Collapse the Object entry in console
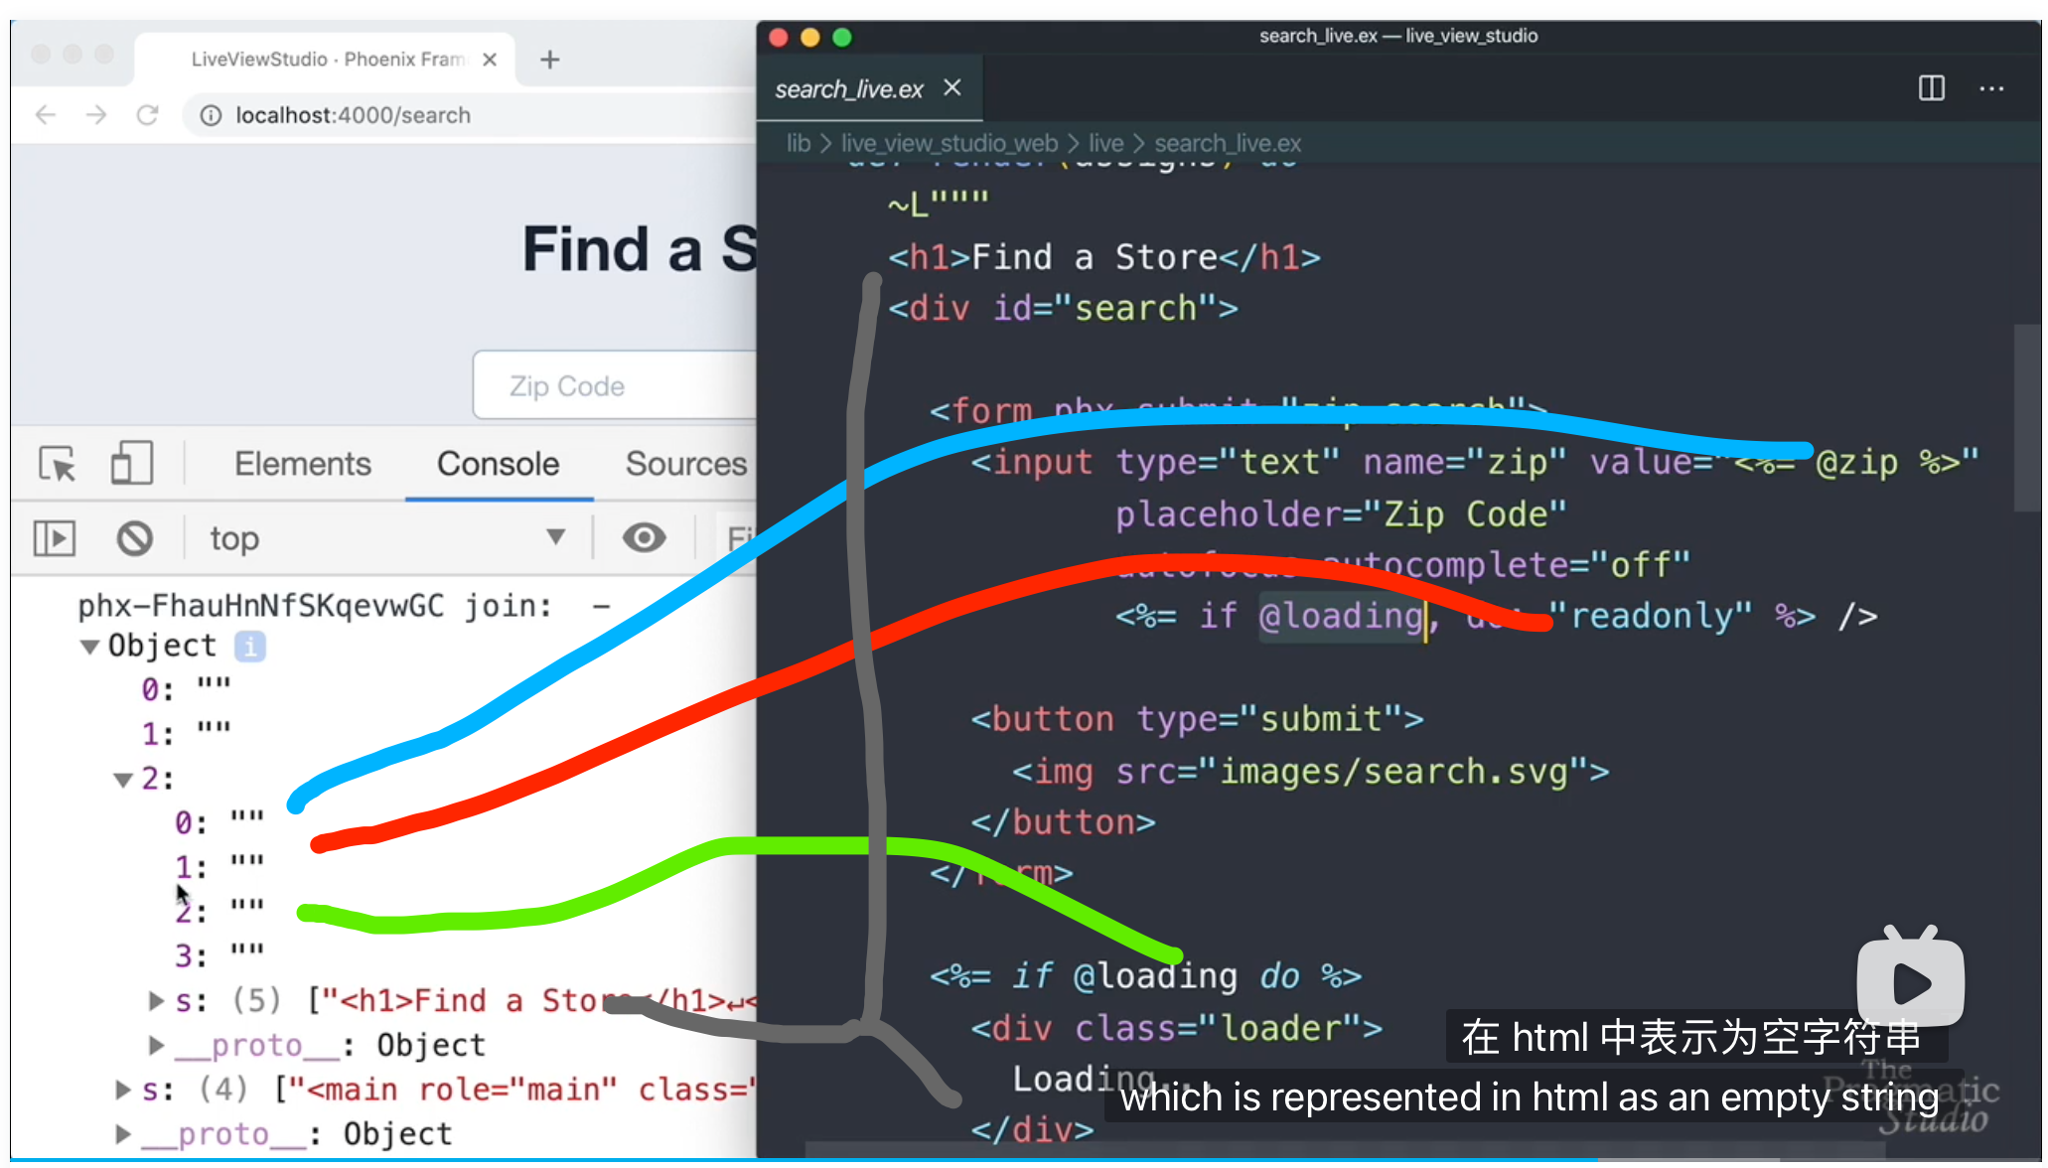Screen dimensions: 2048x1168 tap(90, 646)
